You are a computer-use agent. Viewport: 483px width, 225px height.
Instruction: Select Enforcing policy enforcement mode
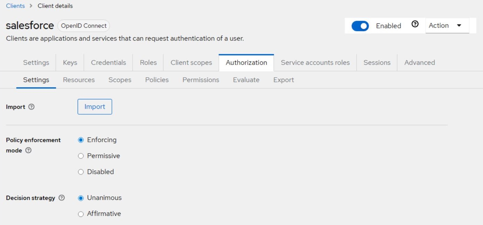pyautogui.click(x=81, y=140)
